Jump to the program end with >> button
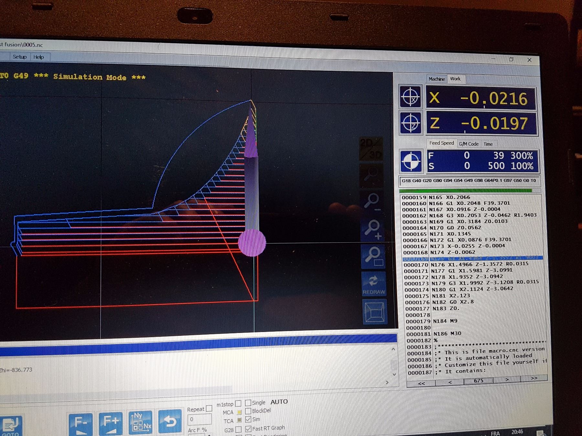Screen dimensions: 582x436 tap(533, 378)
